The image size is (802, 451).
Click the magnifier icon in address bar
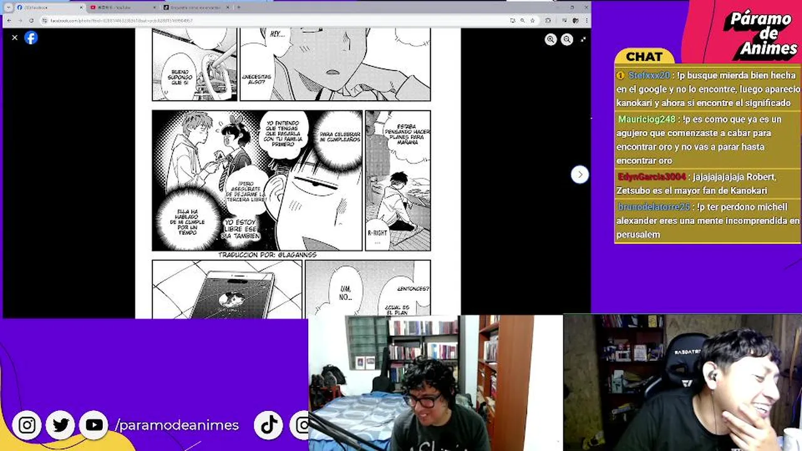coord(522,21)
